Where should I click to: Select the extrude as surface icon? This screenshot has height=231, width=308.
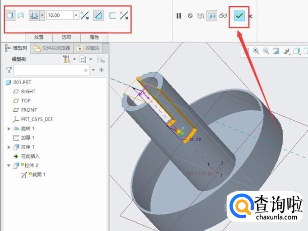(21, 15)
